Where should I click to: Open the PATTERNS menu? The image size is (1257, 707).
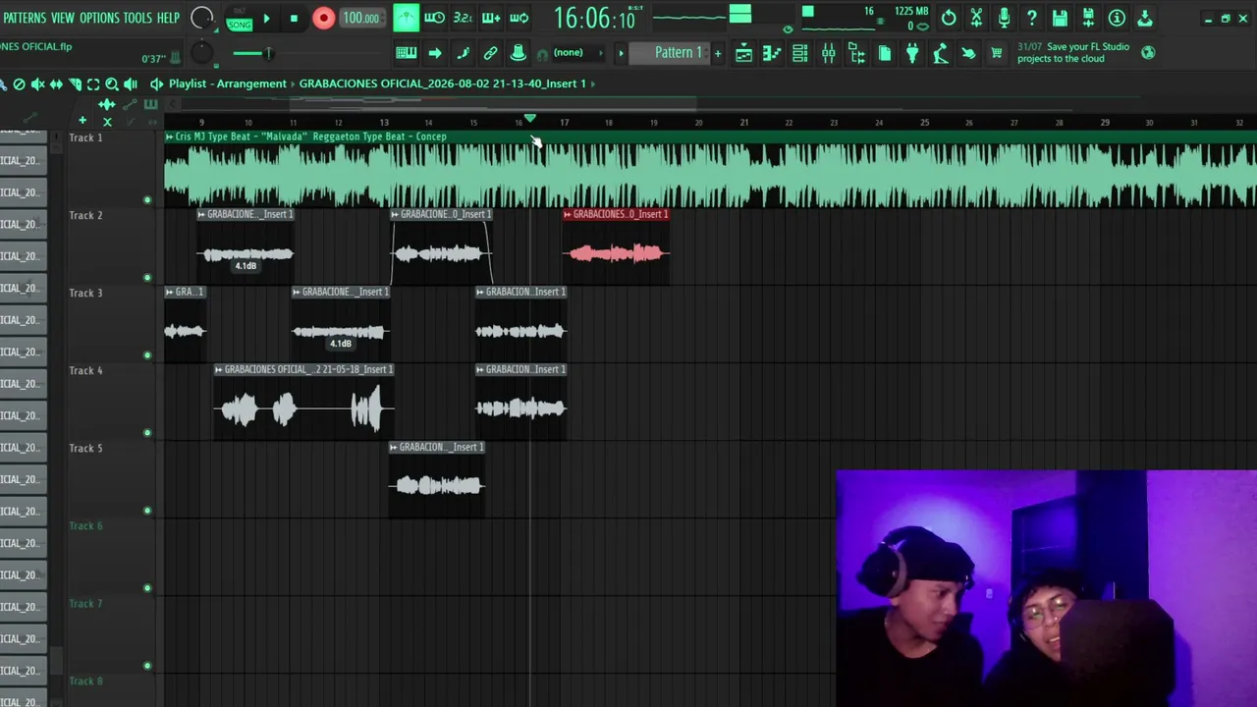[24, 18]
